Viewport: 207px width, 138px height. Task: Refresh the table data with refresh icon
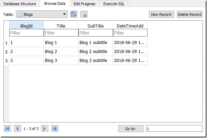point(74,14)
